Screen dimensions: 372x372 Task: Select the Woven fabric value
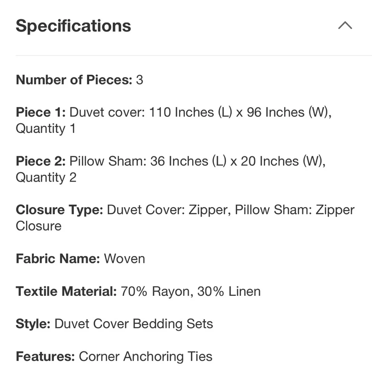tap(125, 259)
